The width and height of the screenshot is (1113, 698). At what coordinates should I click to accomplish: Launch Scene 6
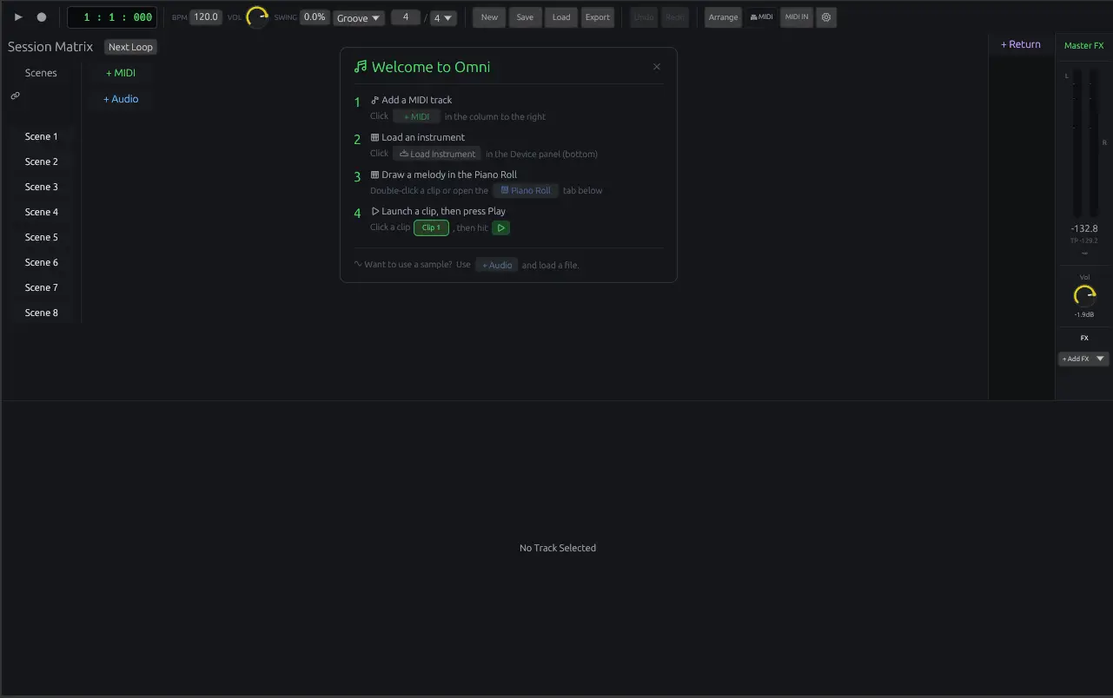pos(42,262)
